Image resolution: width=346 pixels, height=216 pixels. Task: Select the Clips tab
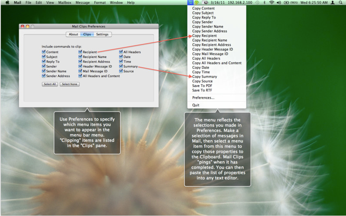point(87,34)
